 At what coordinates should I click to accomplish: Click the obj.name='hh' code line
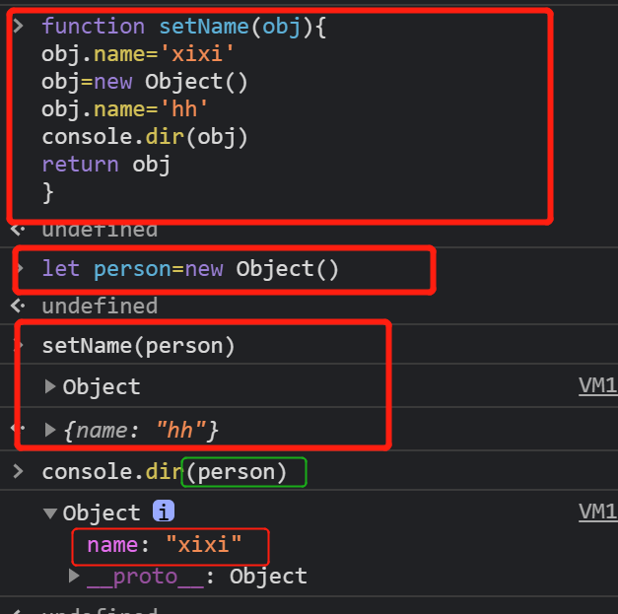[124, 109]
